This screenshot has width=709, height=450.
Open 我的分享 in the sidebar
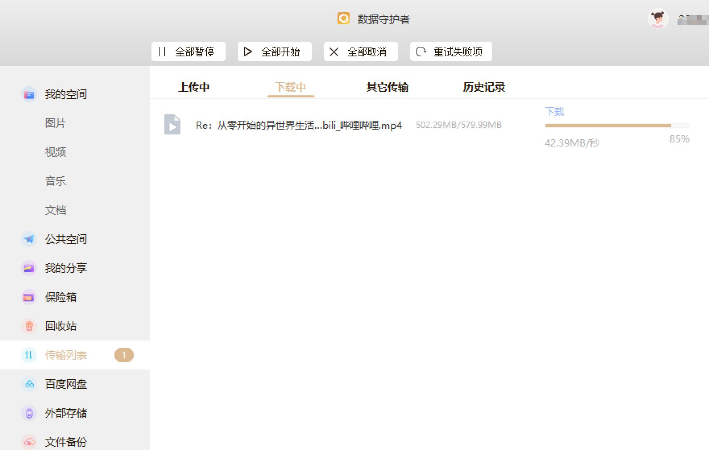[x=66, y=268]
